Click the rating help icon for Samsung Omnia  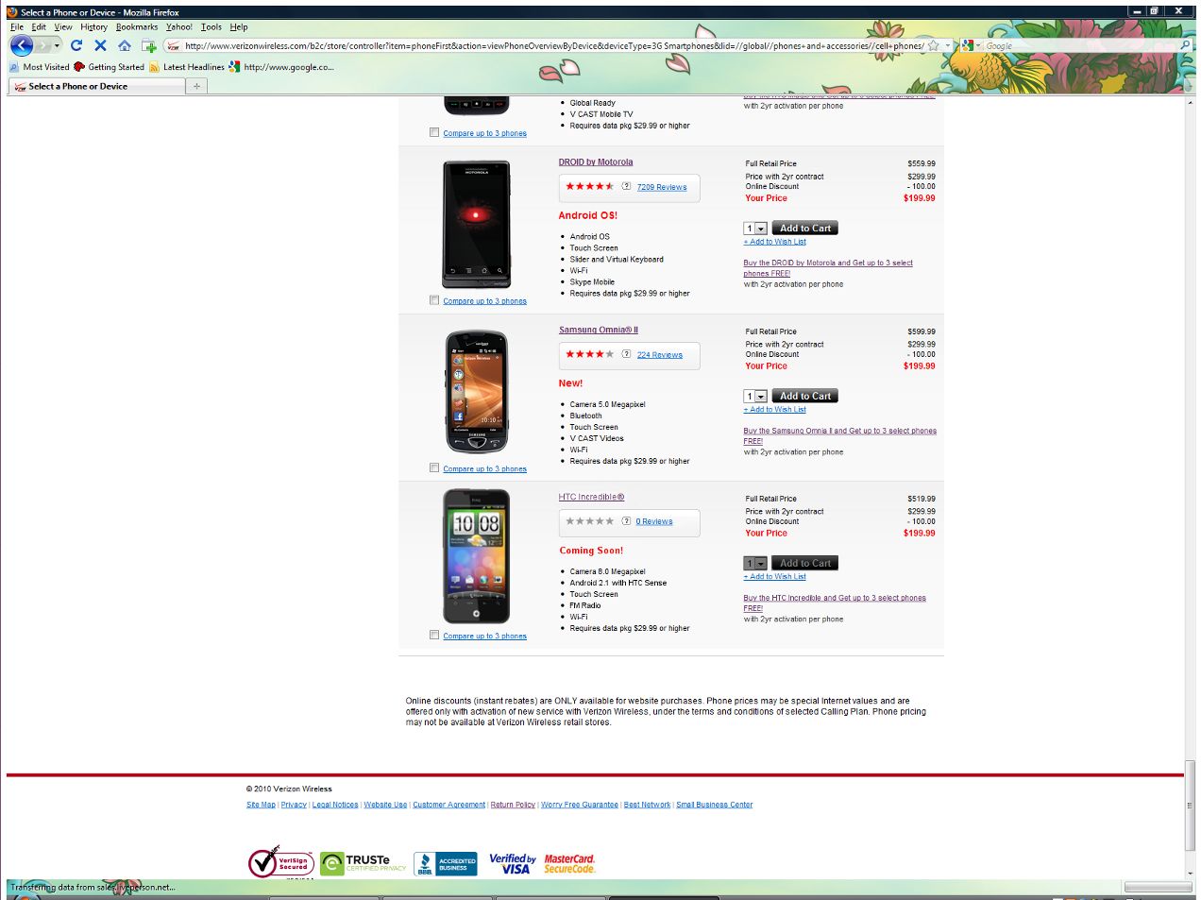626,354
